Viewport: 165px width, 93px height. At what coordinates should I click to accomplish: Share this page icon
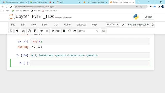pyautogui.click(x=141, y=7)
